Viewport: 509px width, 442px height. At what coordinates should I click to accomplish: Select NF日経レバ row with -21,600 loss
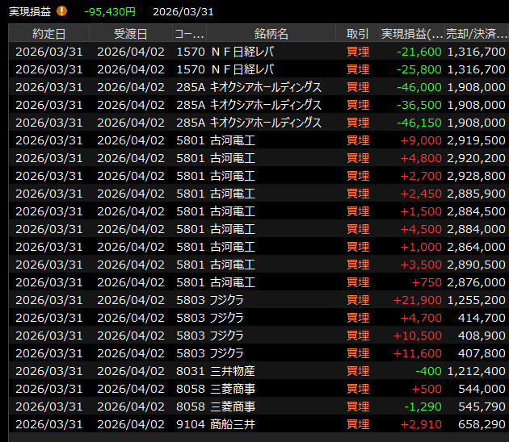242,52
